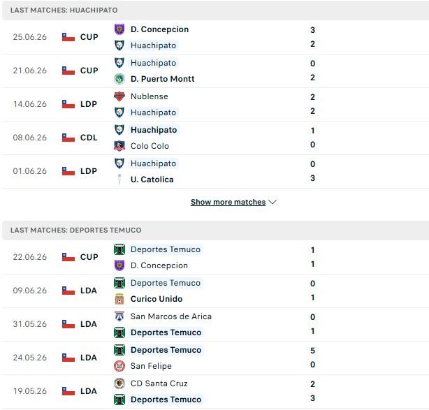
Task: Open the Huachipato vs Colo Colo match
Action: 216,138
